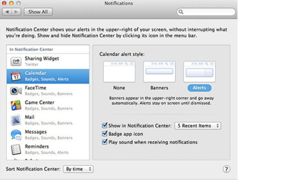Click the Messages speech bubble icon
The height and width of the screenshot is (190, 304).
pyautogui.click(x=16, y=135)
